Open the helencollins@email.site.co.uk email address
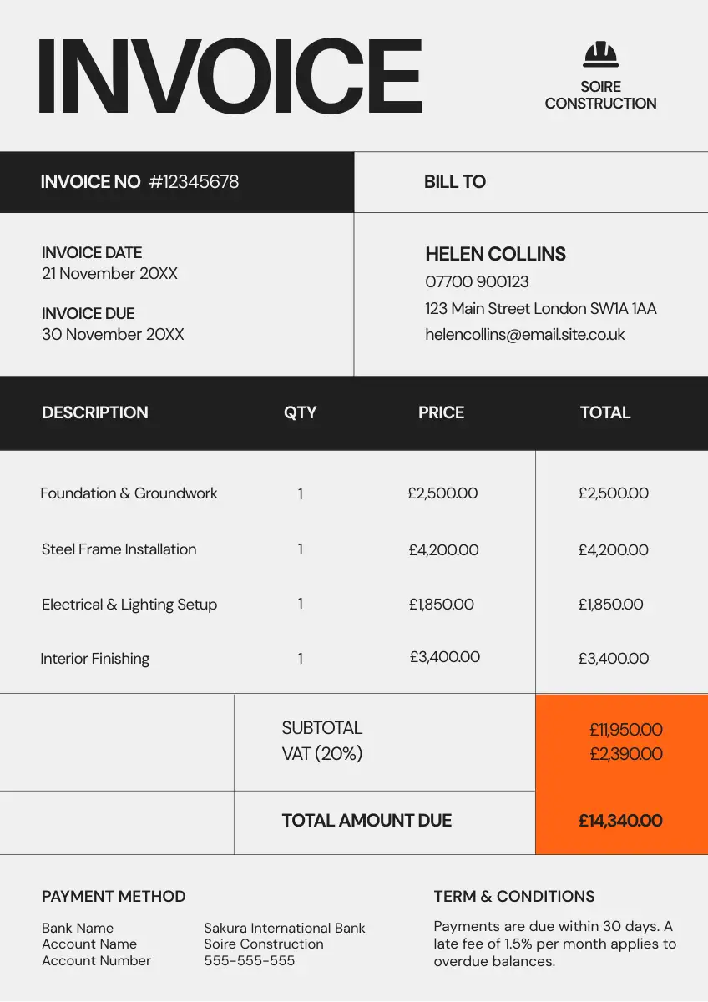 [x=524, y=335]
